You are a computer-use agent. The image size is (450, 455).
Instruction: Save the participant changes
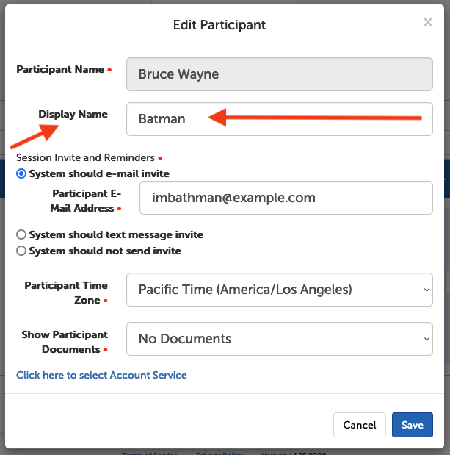(x=412, y=425)
